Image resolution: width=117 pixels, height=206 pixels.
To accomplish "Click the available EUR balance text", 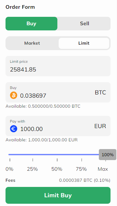I will [x=41, y=140].
